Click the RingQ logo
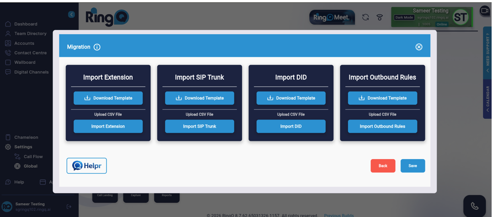Image resolution: width=493 pixels, height=217 pixels. (x=107, y=17)
